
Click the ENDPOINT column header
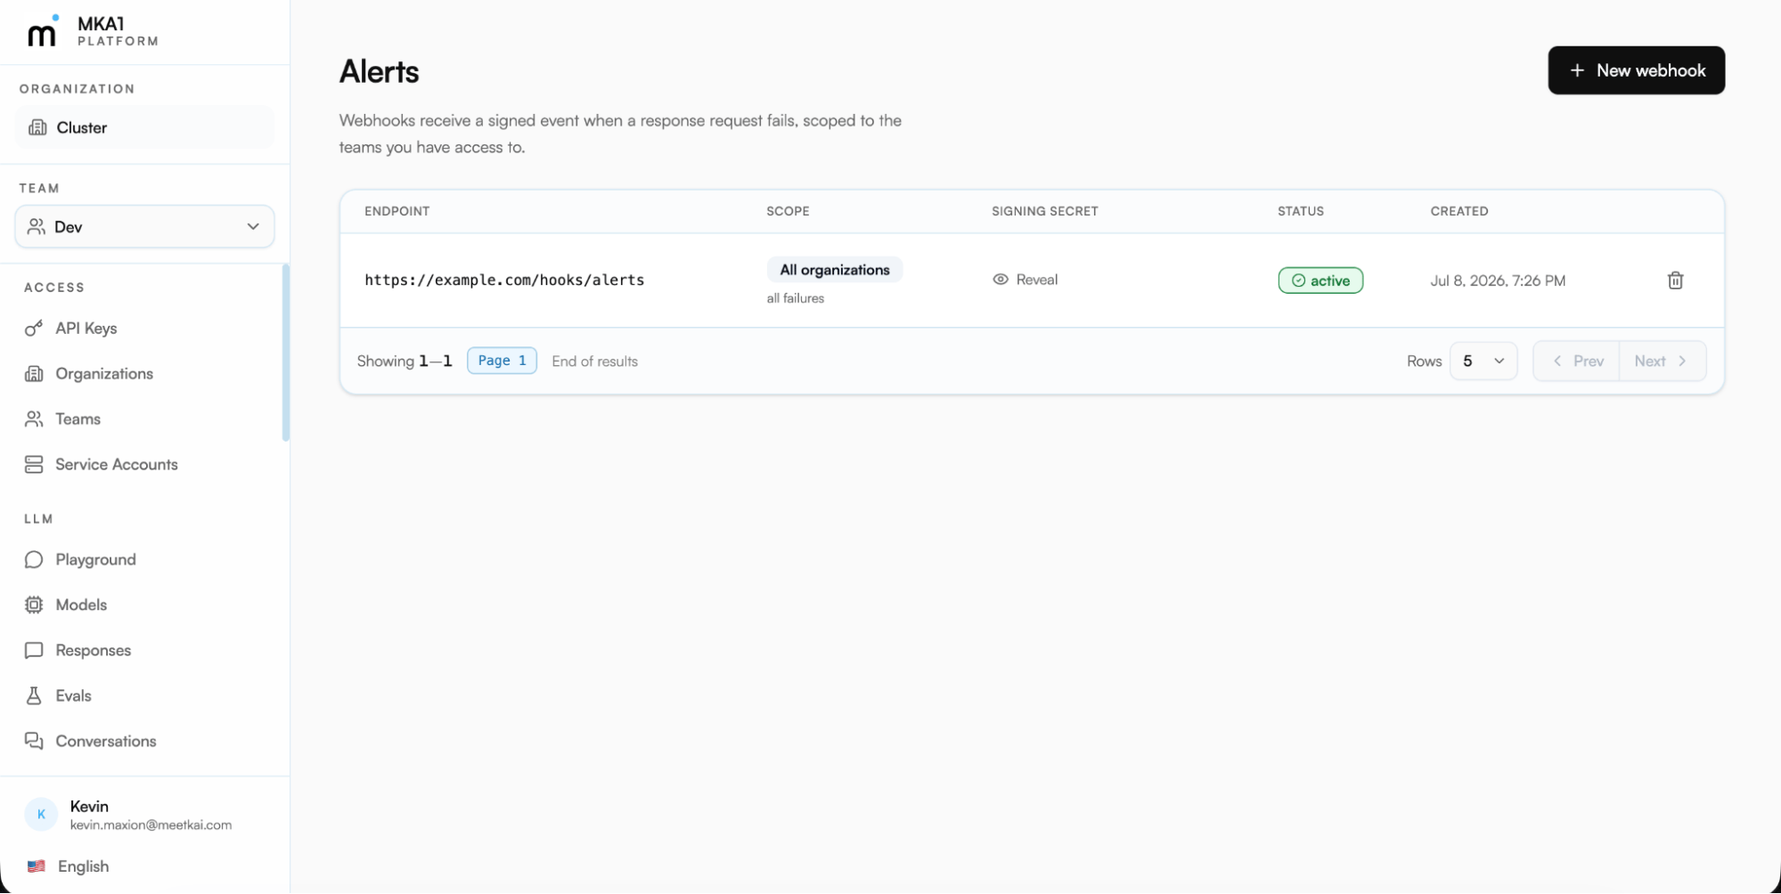pos(397,211)
